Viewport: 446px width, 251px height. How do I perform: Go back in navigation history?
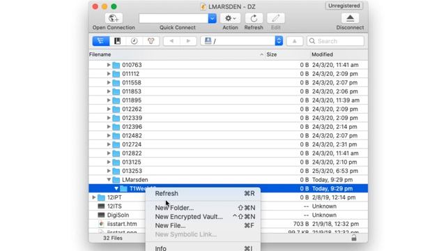[171, 41]
